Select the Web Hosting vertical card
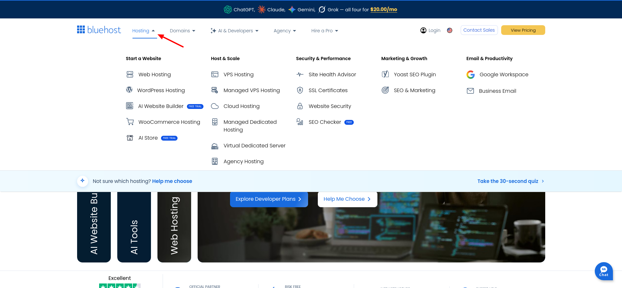 [x=174, y=227]
